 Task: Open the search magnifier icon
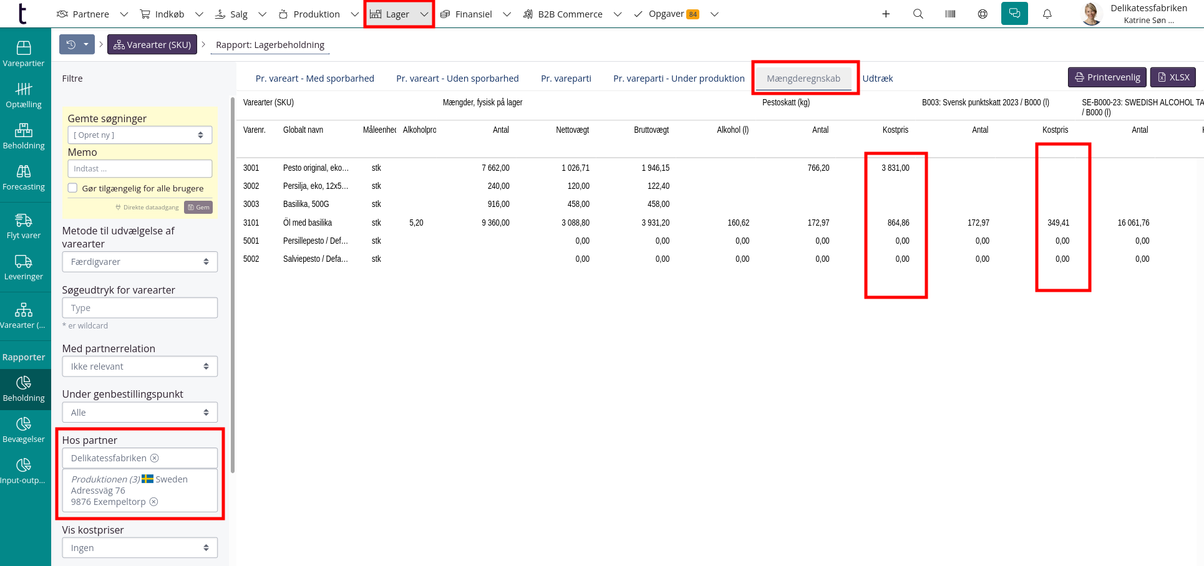coord(918,14)
